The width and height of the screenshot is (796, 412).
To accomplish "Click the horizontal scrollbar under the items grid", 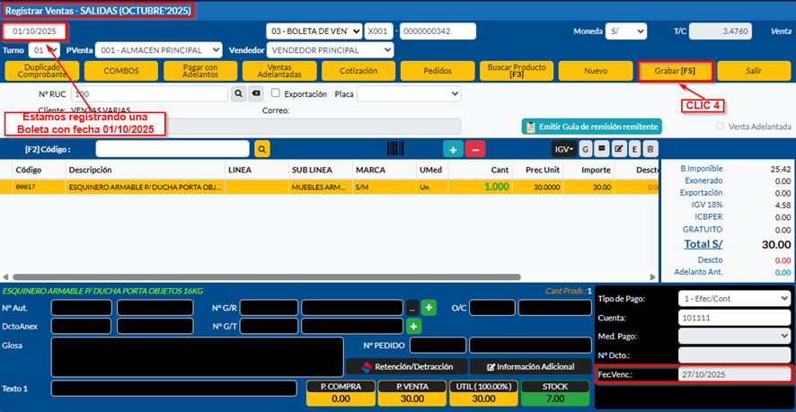I will [270, 276].
